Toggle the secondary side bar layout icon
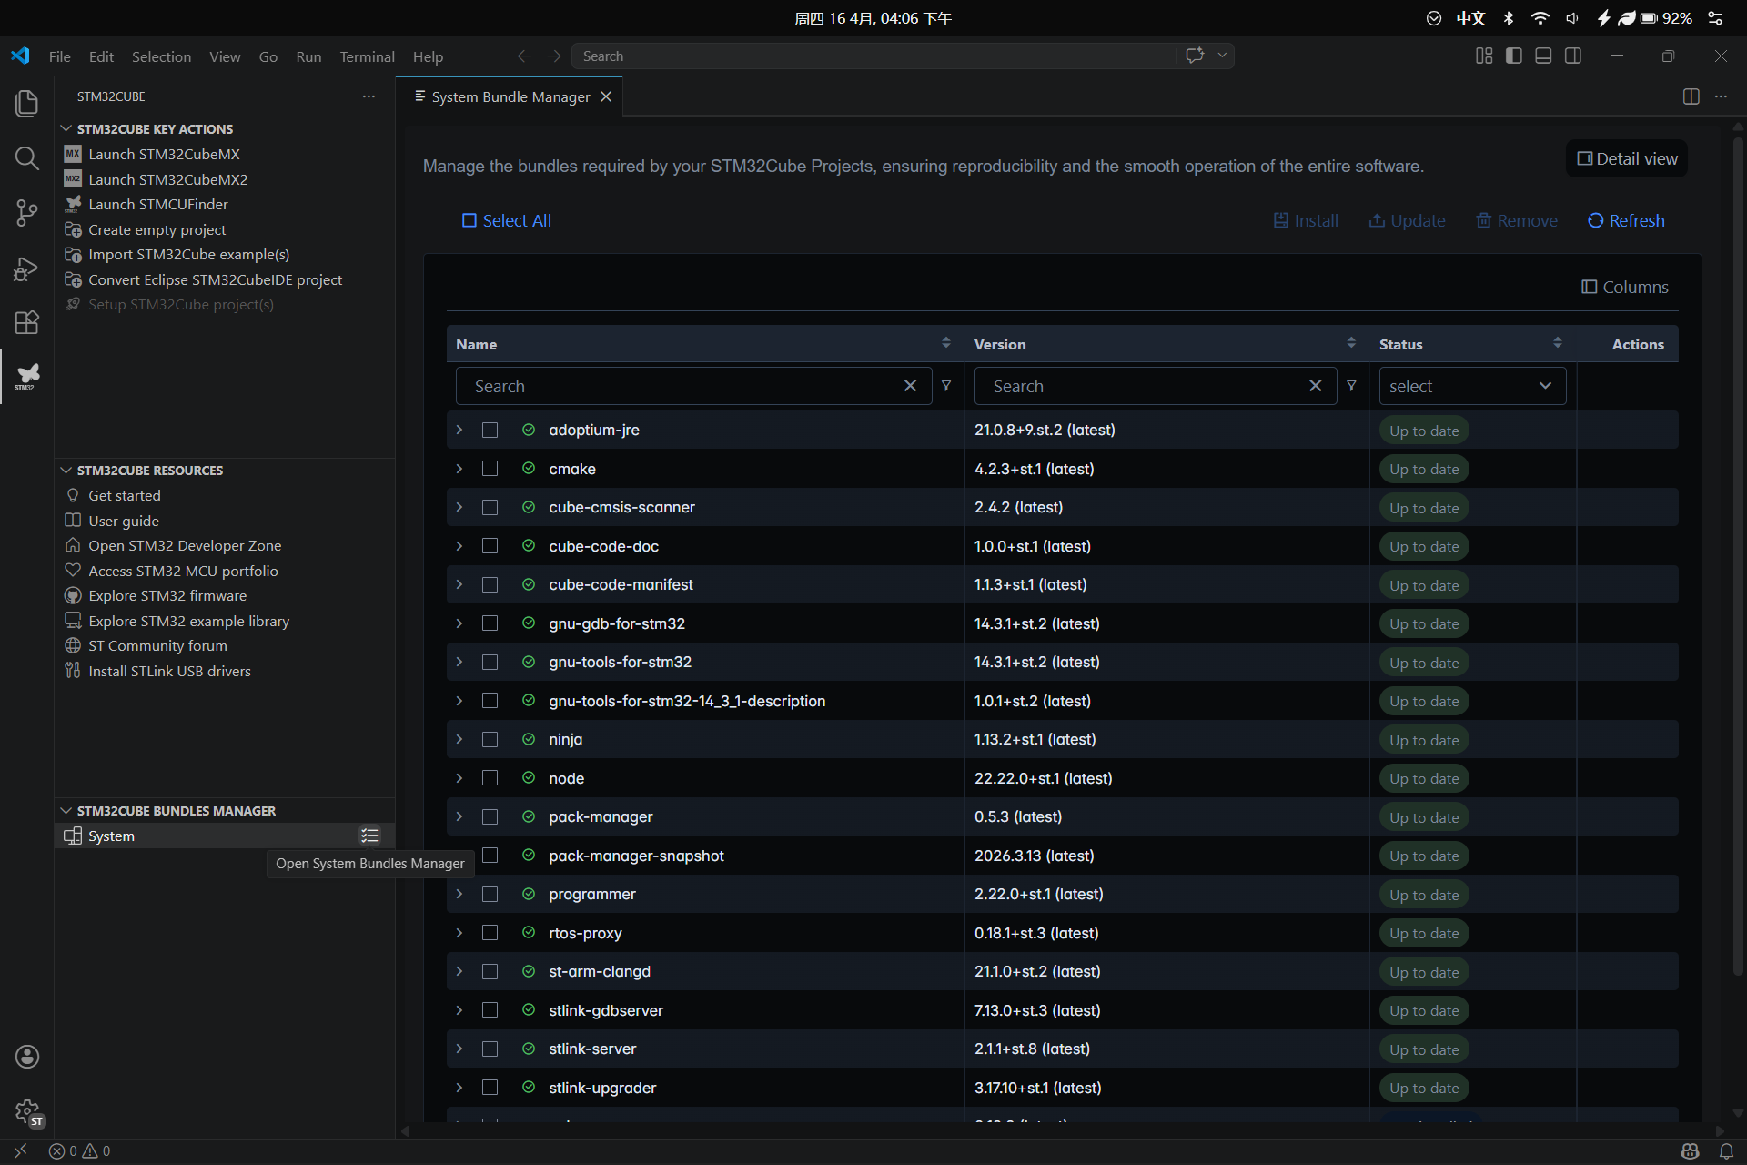 click(x=1573, y=56)
